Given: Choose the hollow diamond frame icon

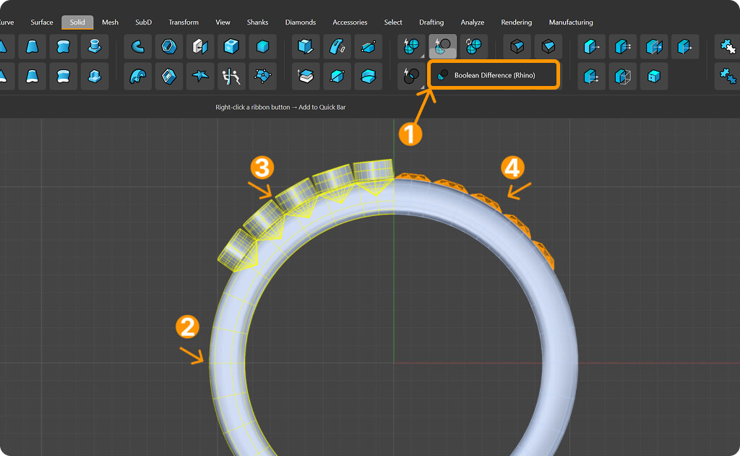Looking at the screenshot, I should click(169, 76).
